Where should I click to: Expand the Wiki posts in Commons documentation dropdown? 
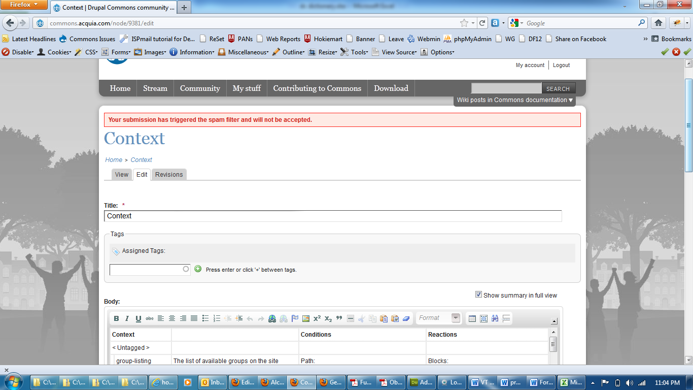point(514,100)
